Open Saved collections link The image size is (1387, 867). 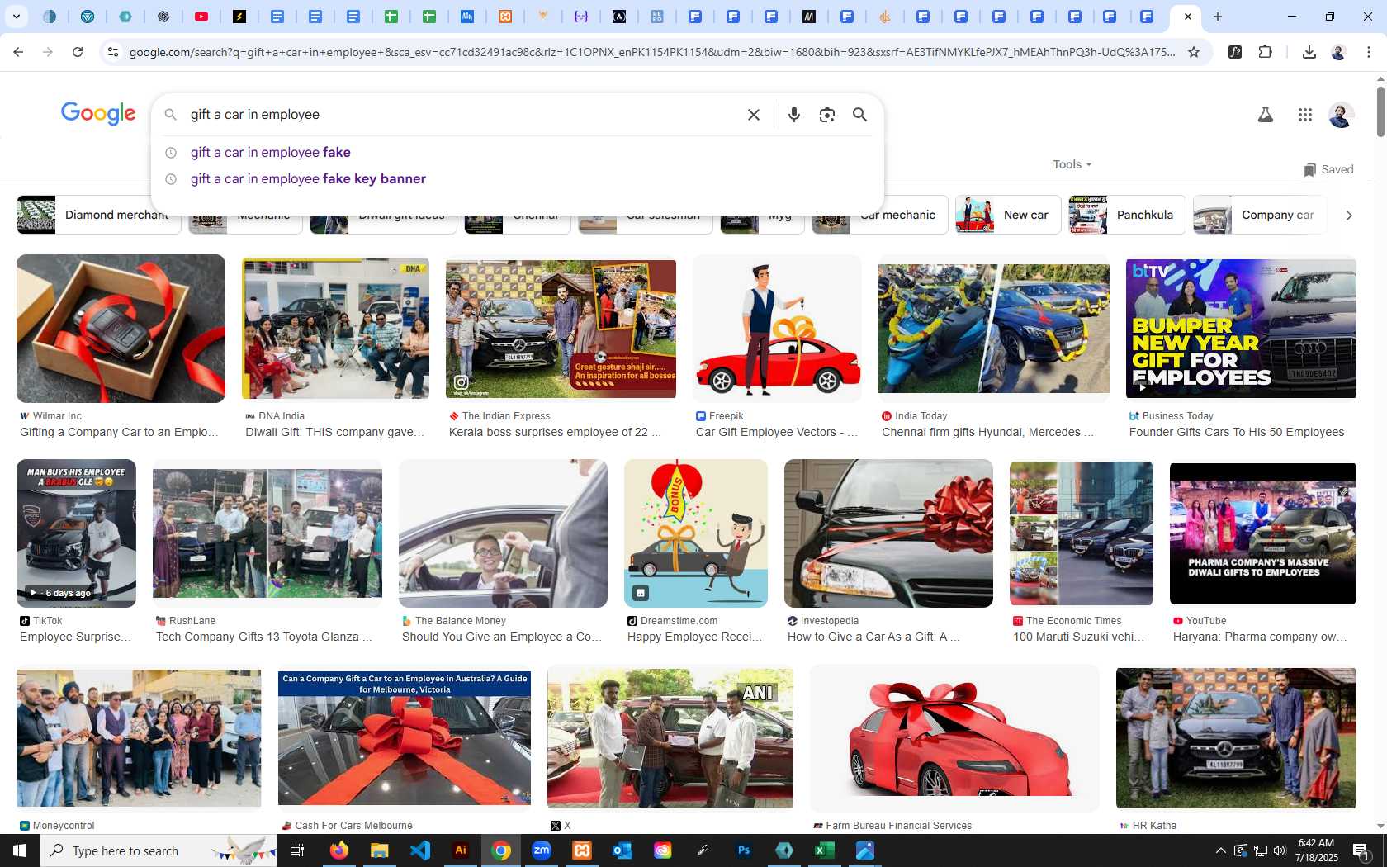tap(1328, 169)
